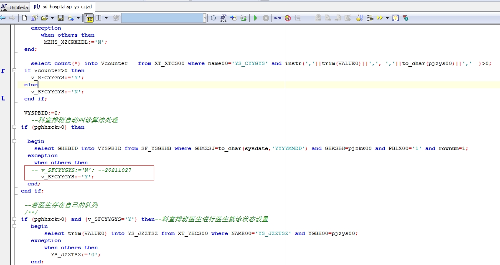
Task: Save the file using the floppy disk icon
Action: (60, 18)
